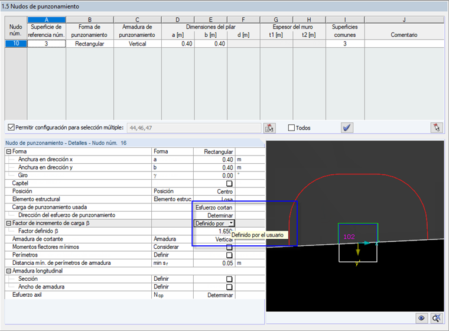The height and width of the screenshot is (331, 449).
Task: Check the Perímetros Definir checkbox
Action: [229, 255]
